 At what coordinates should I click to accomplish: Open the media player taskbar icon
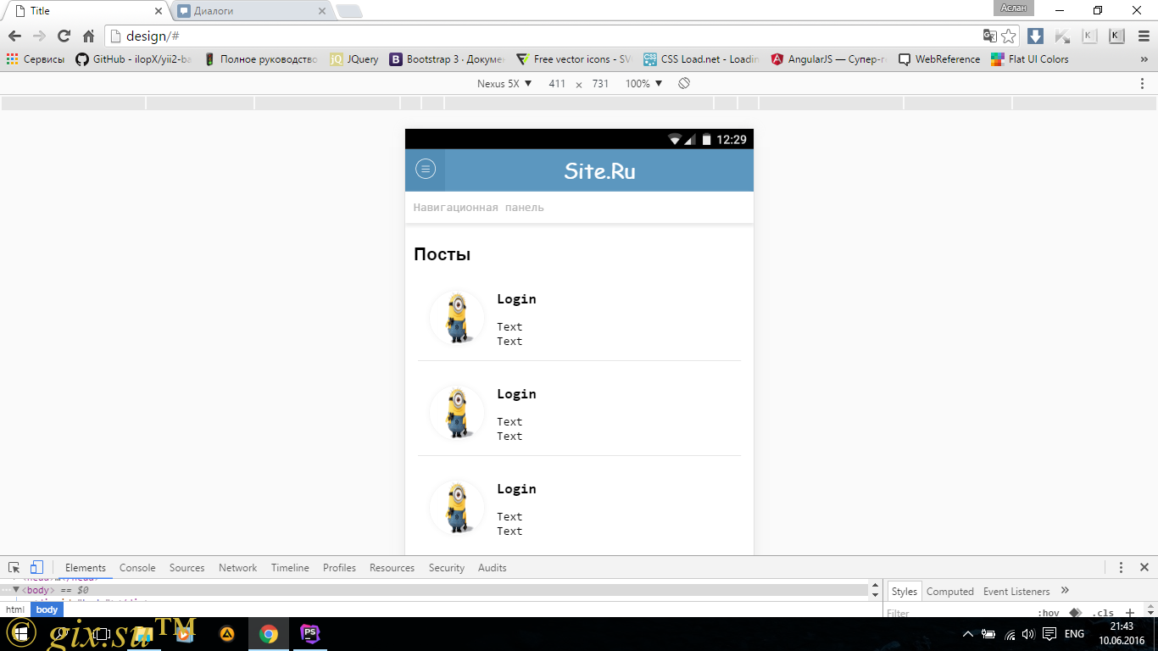185,633
